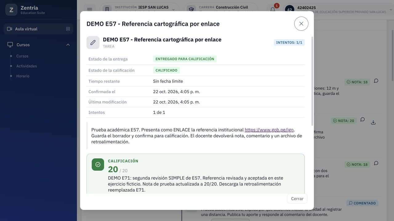Screen dimensions: 394x221
Task: Click the green grade checkmark icon
Action: (98, 165)
